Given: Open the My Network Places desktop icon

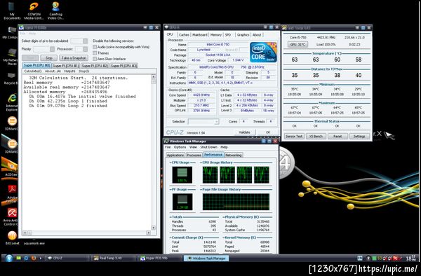Looking at the screenshot, I should tap(11, 57).
